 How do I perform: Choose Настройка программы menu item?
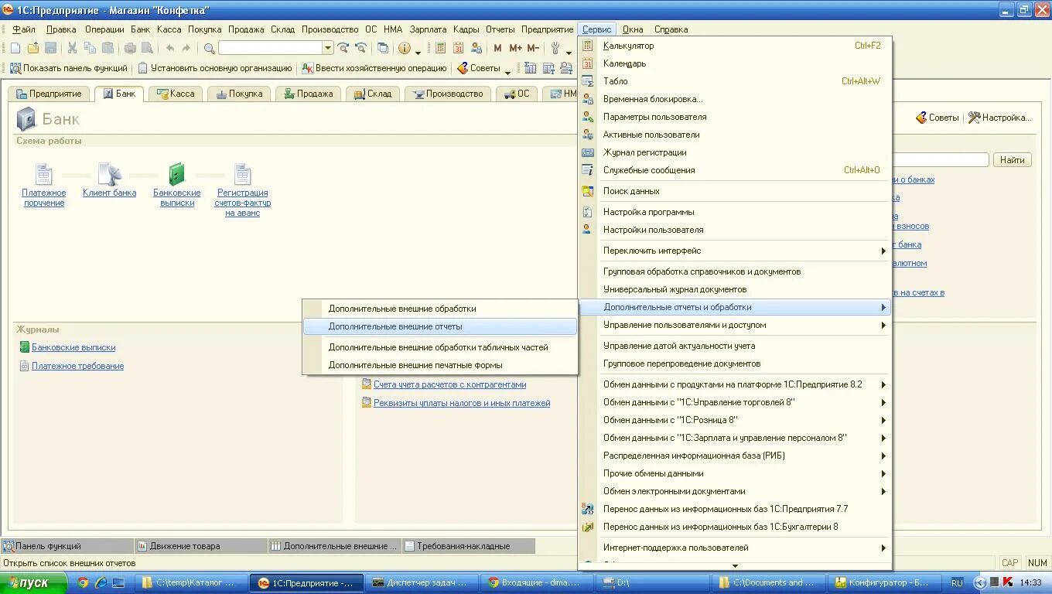pos(734,212)
